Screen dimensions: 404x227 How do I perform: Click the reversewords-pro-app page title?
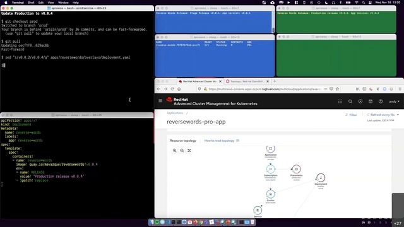click(196, 122)
